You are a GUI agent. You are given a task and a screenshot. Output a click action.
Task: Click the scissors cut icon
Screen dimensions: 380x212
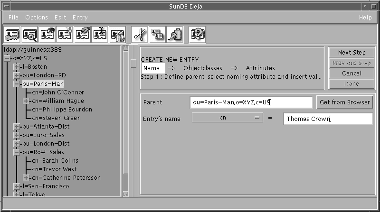point(140,35)
